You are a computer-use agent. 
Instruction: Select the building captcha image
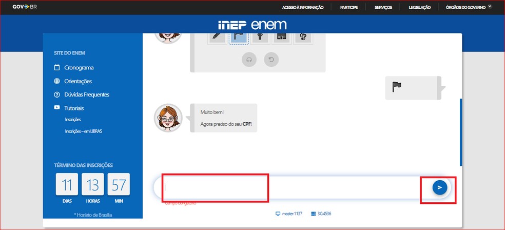281,39
